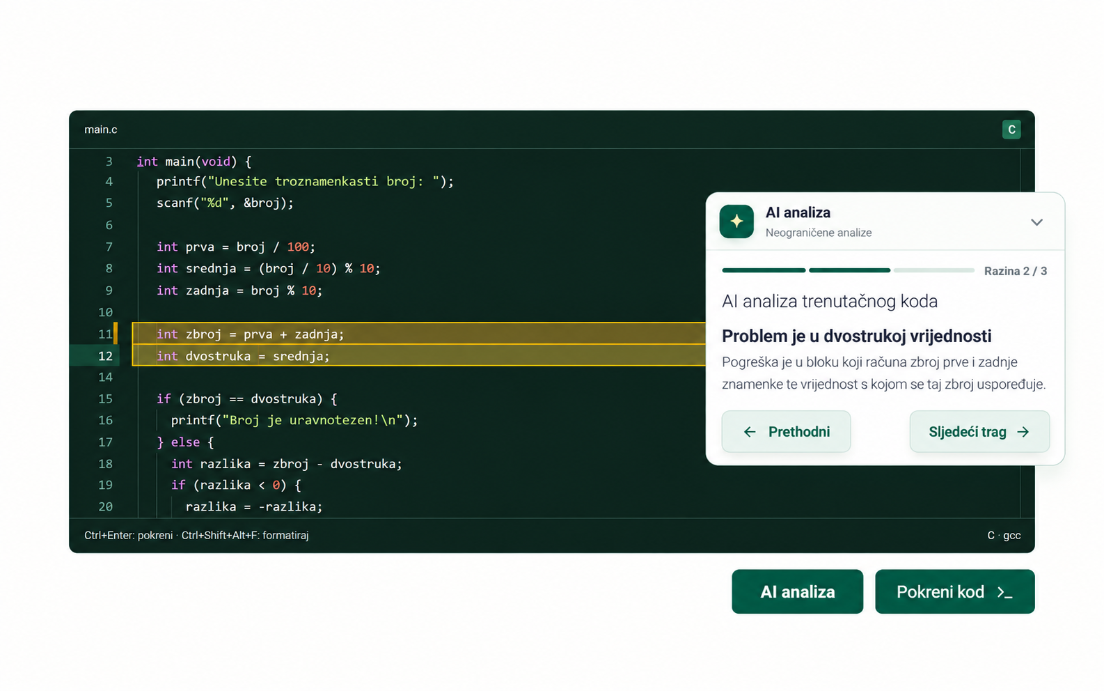
Task: Click the left arrow icon on Prethodni
Action: 750,432
